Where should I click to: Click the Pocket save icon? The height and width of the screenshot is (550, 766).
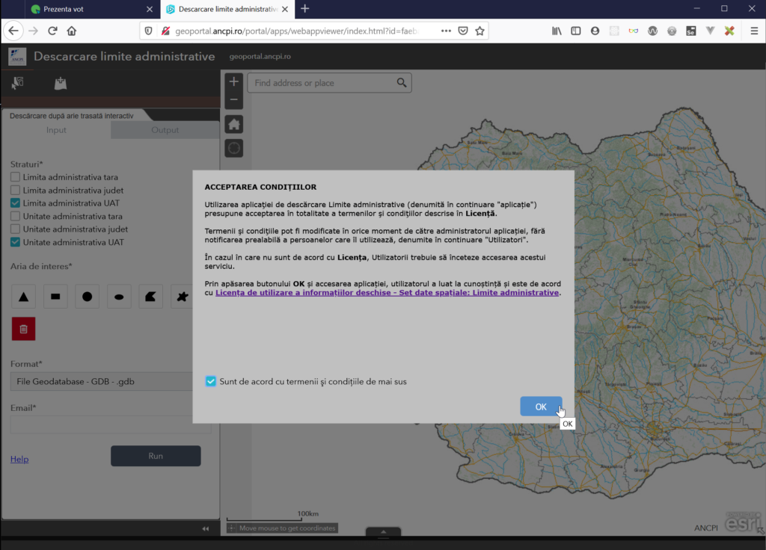[x=463, y=31]
